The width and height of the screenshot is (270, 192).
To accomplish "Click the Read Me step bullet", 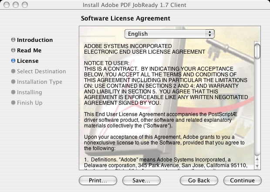I will coord(13,50).
